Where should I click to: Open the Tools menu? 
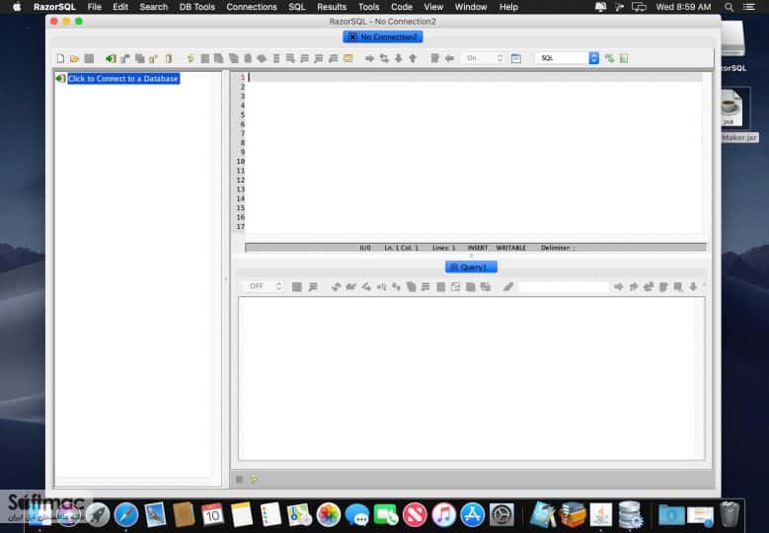tap(369, 7)
